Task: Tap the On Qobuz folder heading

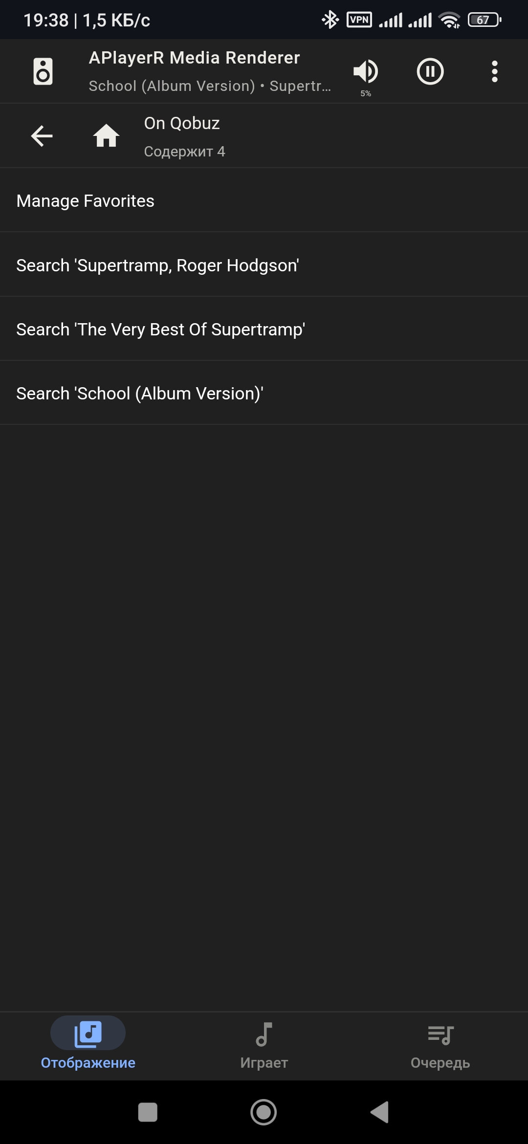Action: pyautogui.click(x=182, y=123)
